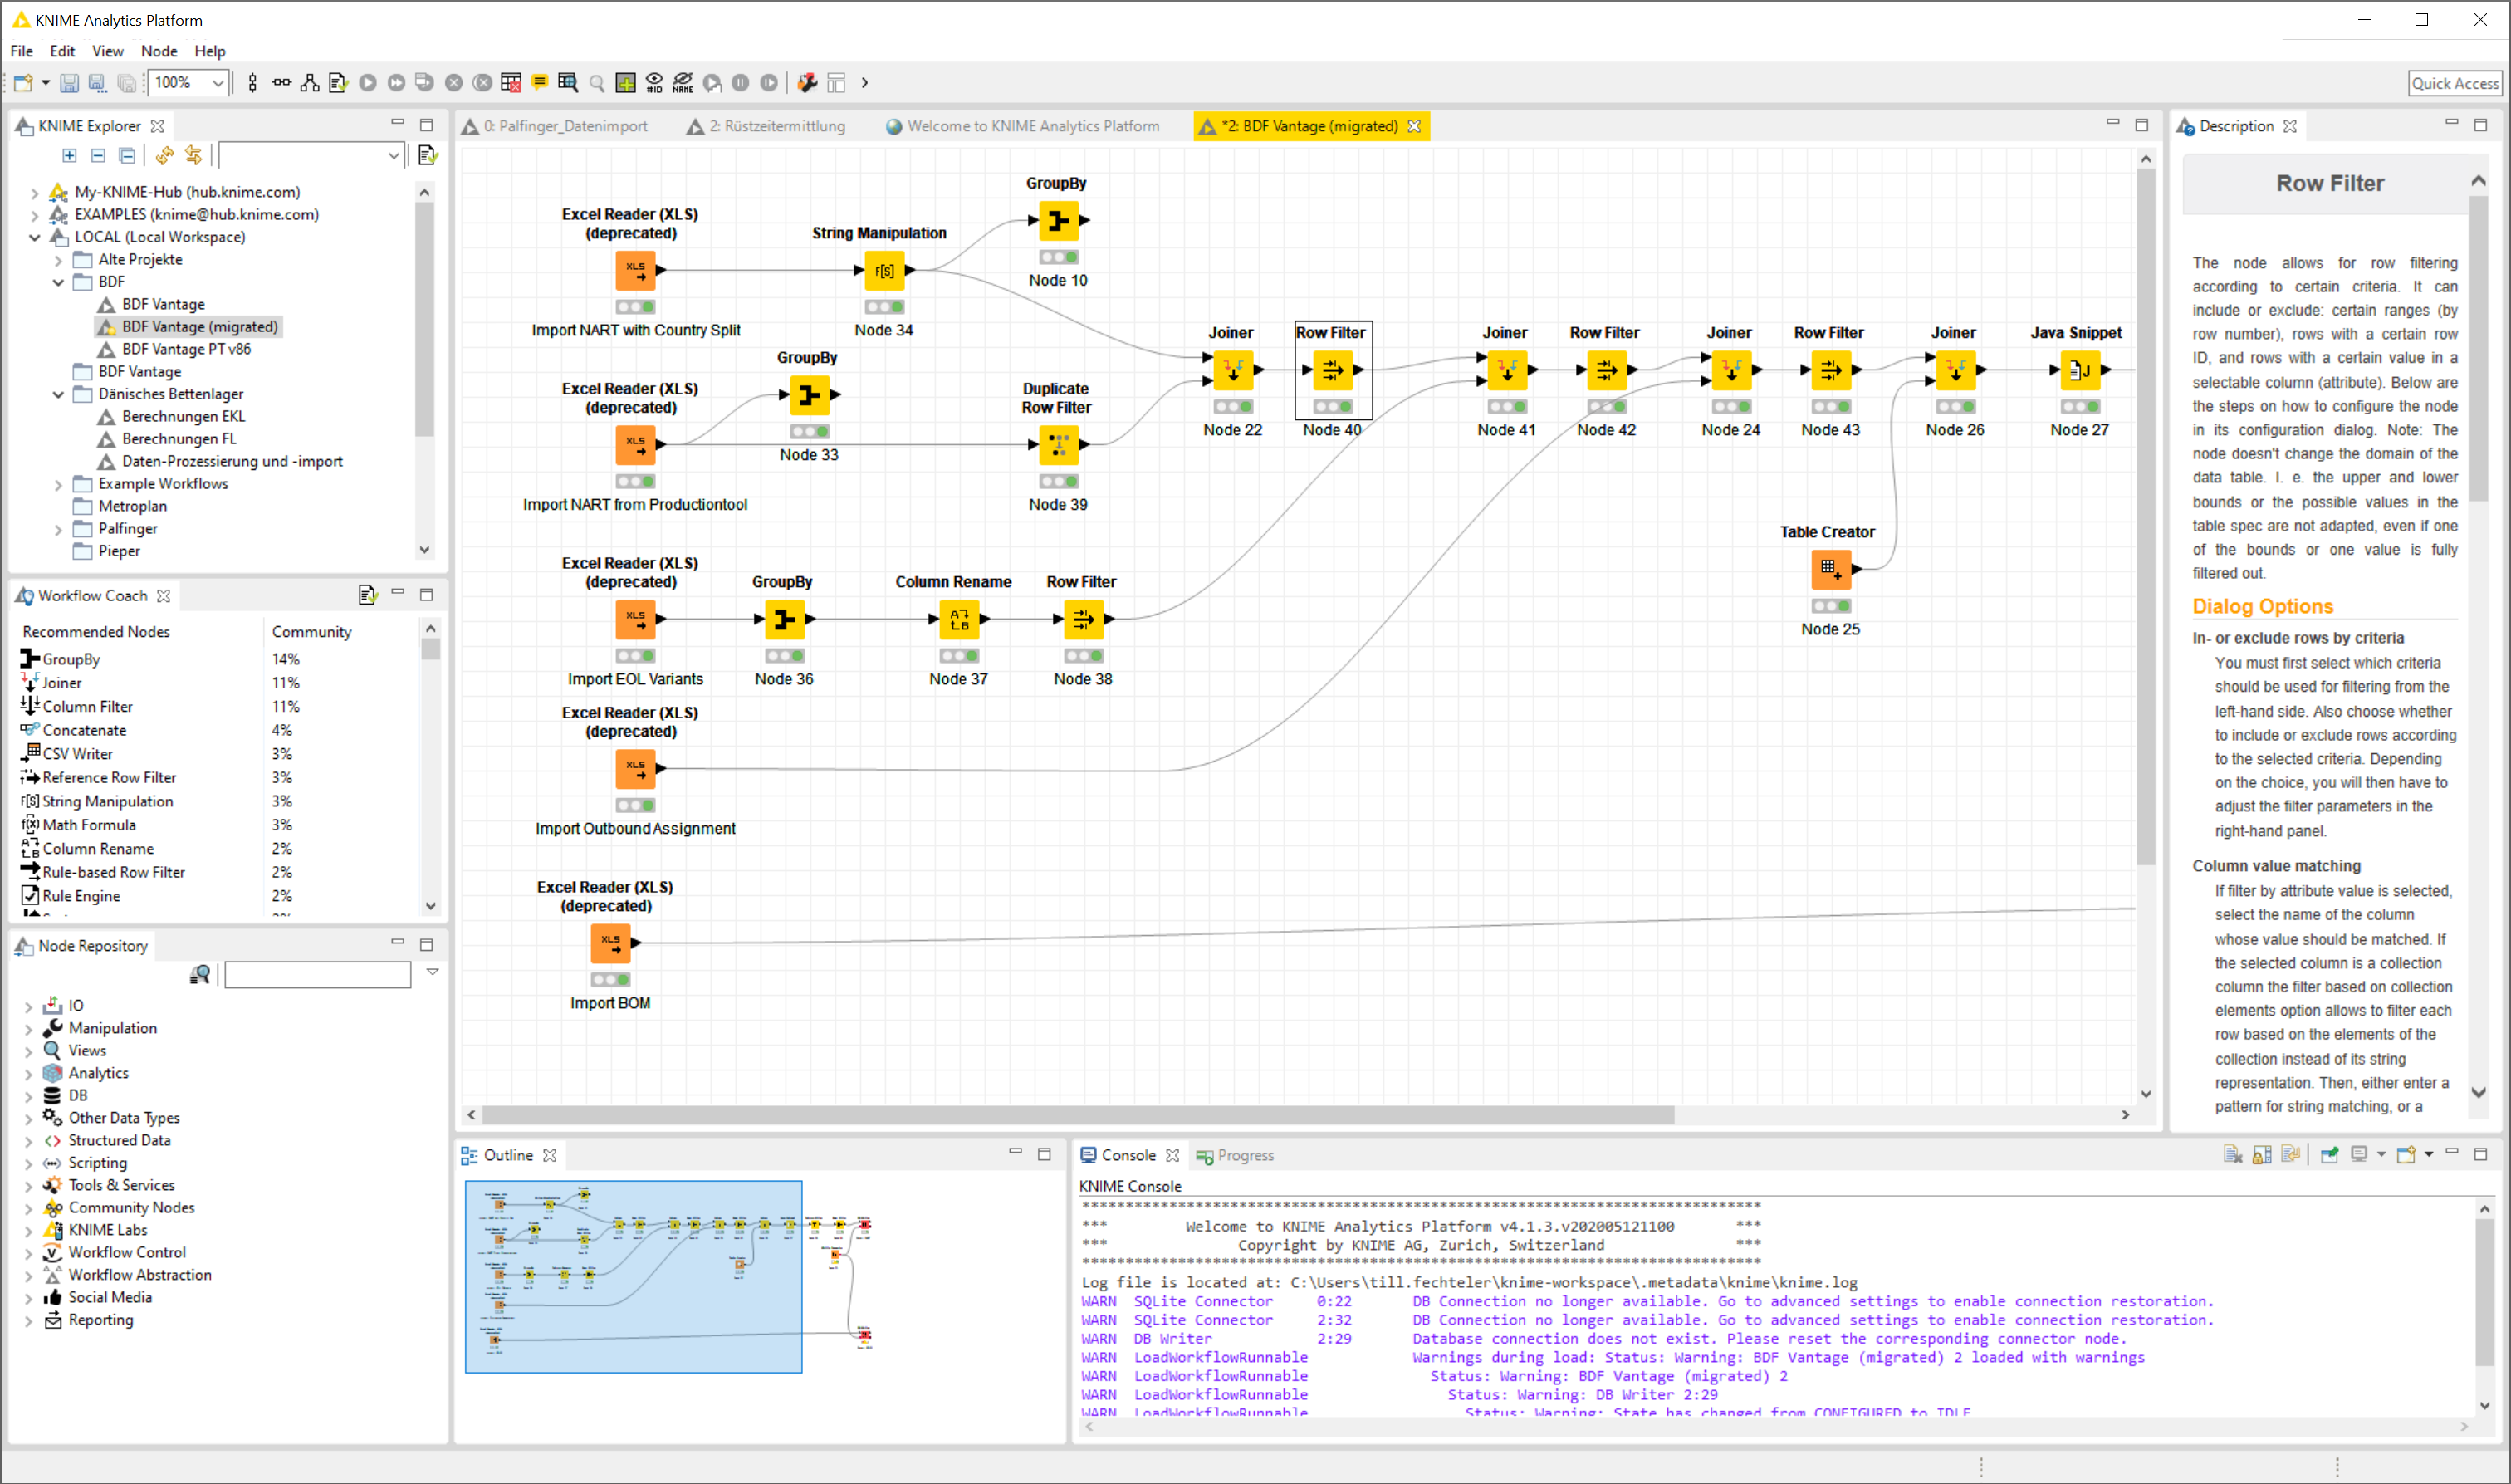The width and height of the screenshot is (2511, 1484).
Task: Collapse the LOCAL (Local Workspace) node
Action: click(x=34, y=237)
